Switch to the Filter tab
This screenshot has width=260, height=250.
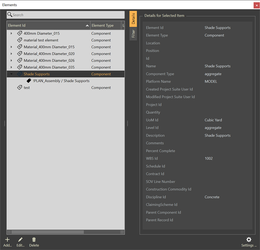(133, 34)
